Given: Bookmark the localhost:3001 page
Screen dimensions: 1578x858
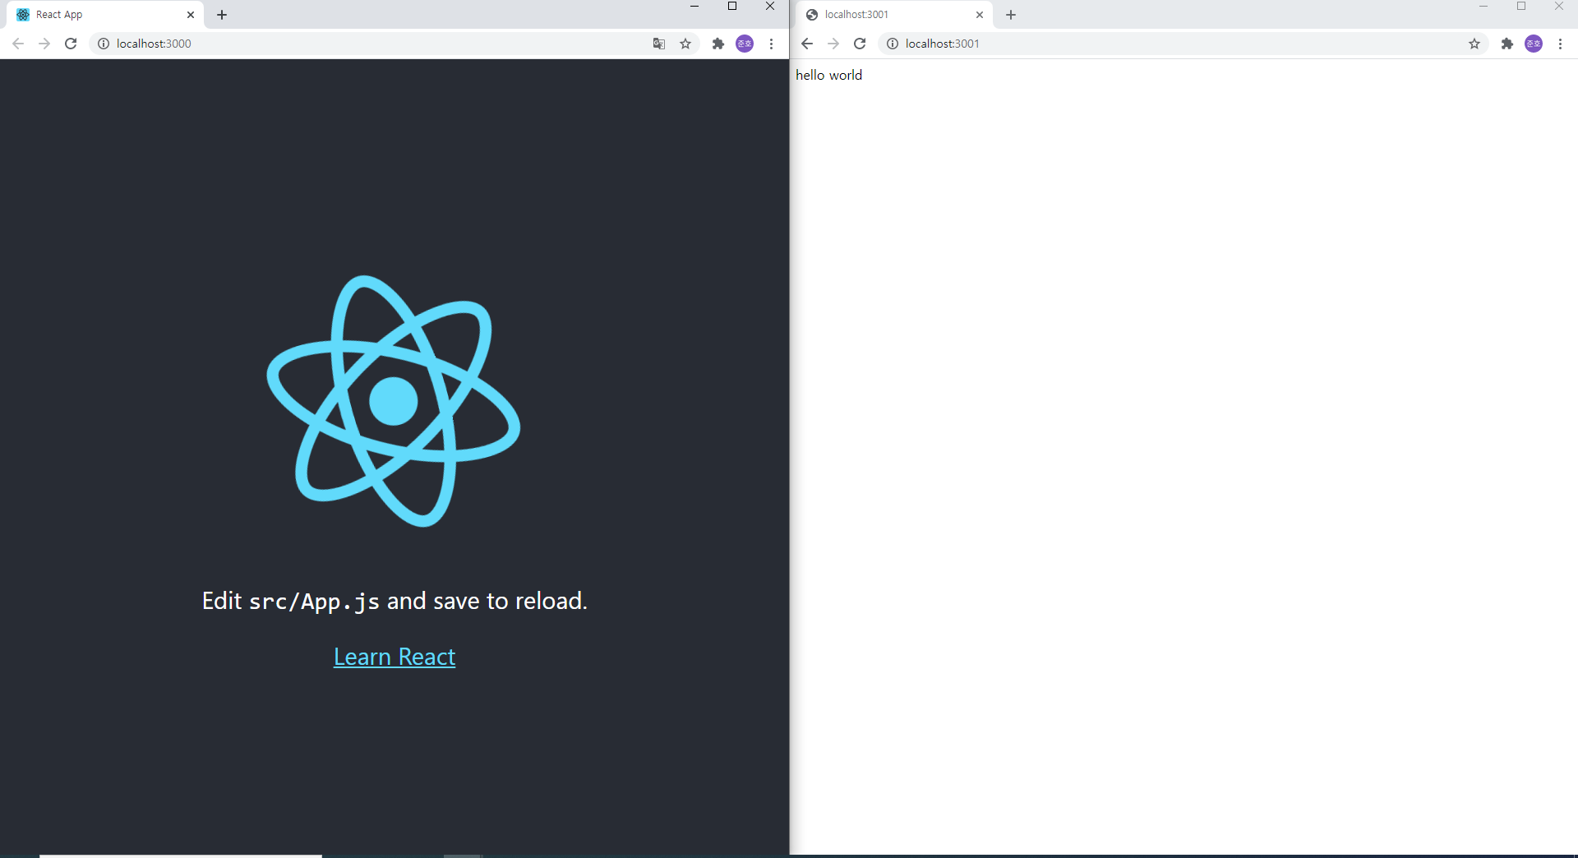Looking at the screenshot, I should [1474, 44].
